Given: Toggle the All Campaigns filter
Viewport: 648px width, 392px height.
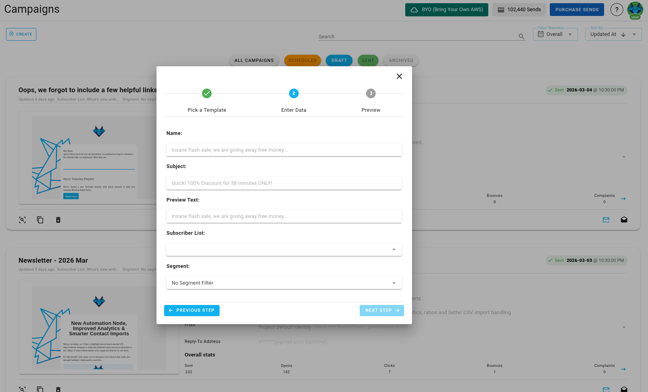Looking at the screenshot, I should pos(254,60).
